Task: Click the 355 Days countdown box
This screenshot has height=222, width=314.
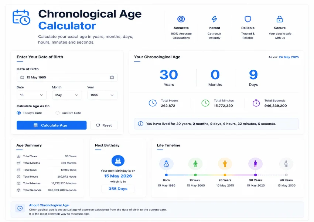Action: pos(118,189)
